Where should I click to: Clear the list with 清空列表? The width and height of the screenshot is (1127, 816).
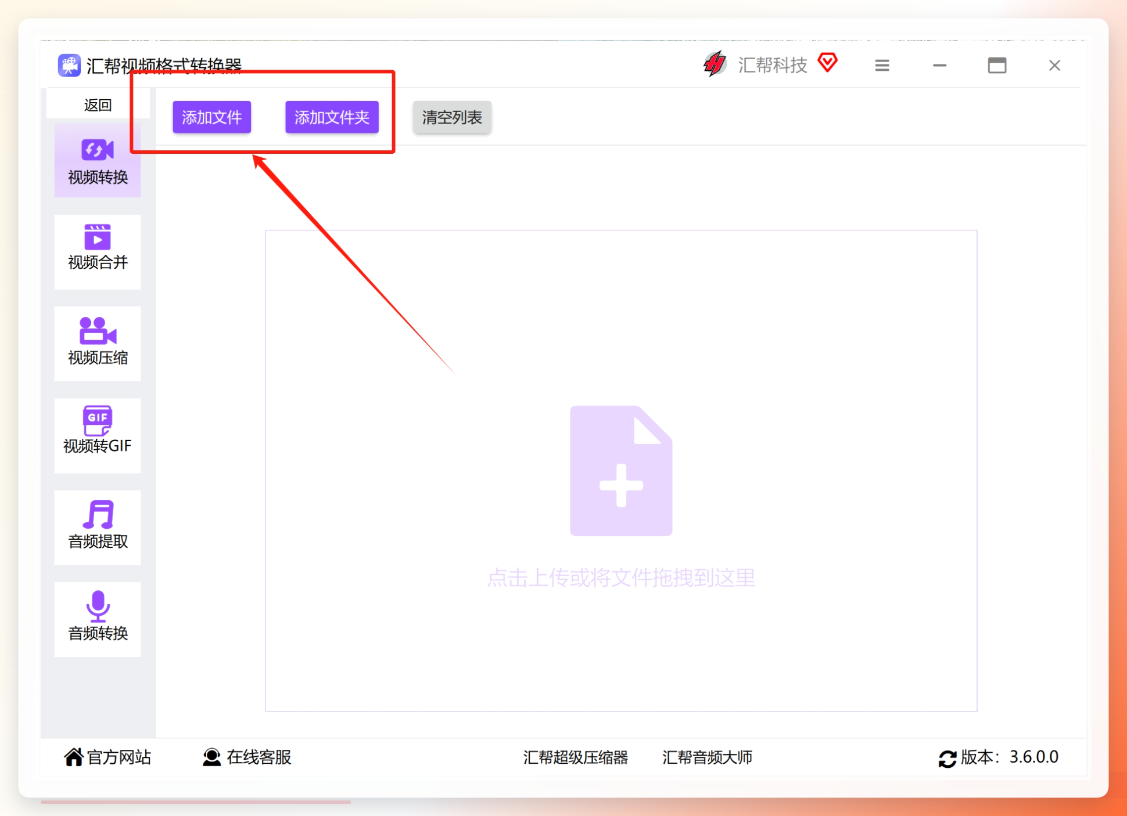point(452,117)
